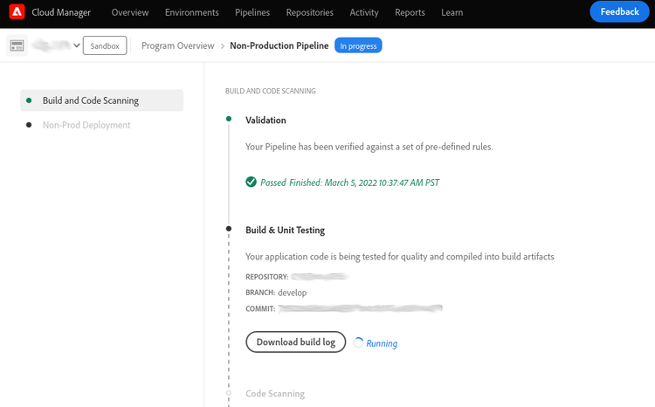Click the Build & Unit Testing marker dot
The width and height of the screenshot is (655, 407).
pyautogui.click(x=229, y=229)
